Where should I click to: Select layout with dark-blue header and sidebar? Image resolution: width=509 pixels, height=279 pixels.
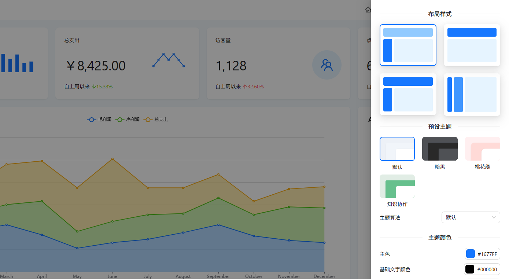tap(408, 95)
